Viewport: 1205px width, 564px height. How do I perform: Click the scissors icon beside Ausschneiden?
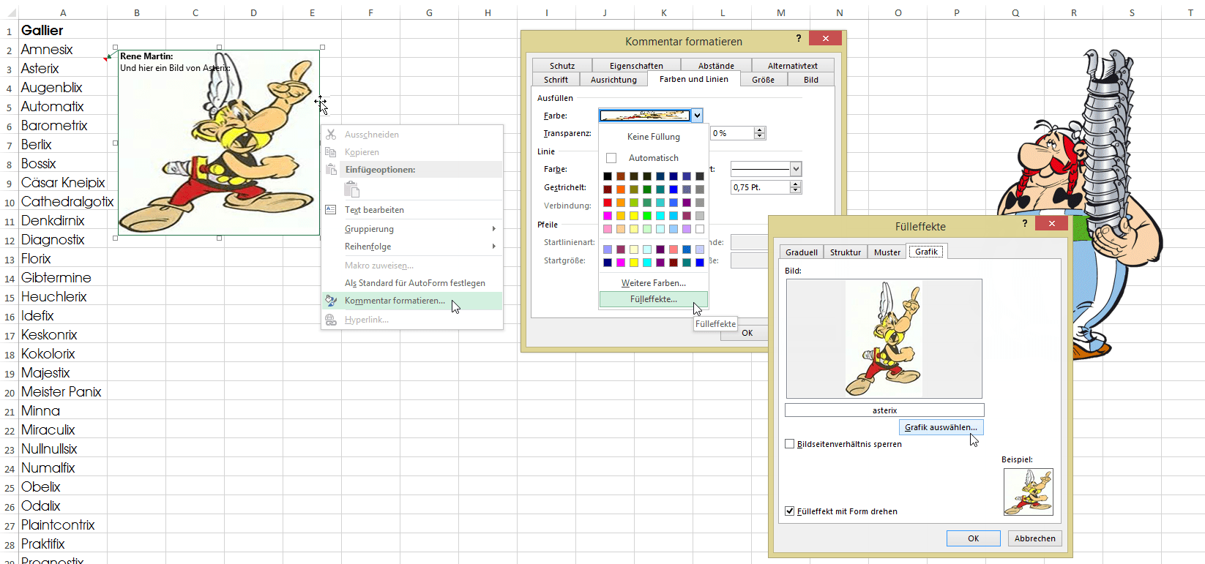tap(331, 135)
